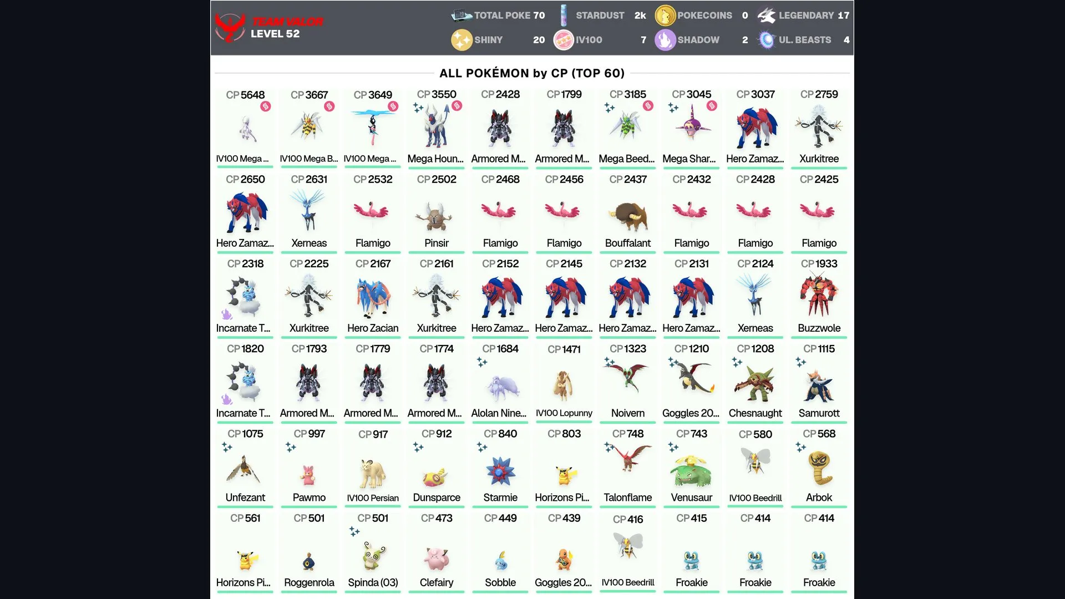Click the Team Valor emblem icon
Viewport: 1065px width, 599px height.
click(230, 27)
